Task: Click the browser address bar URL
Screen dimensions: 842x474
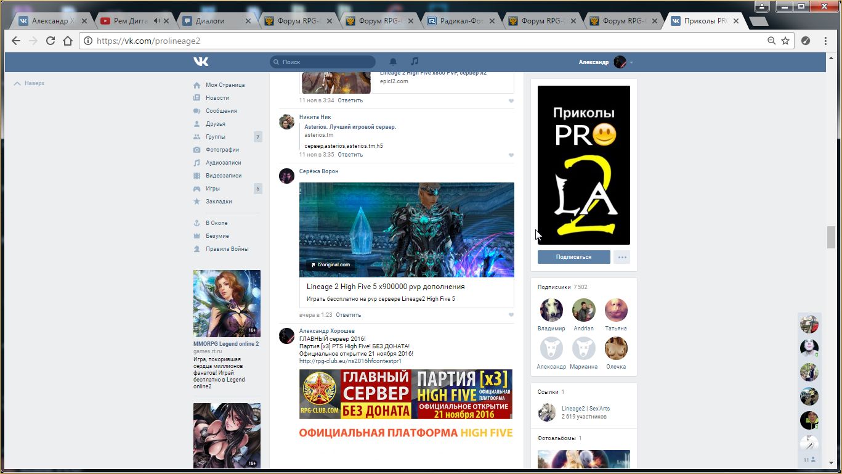Action: [148, 41]
